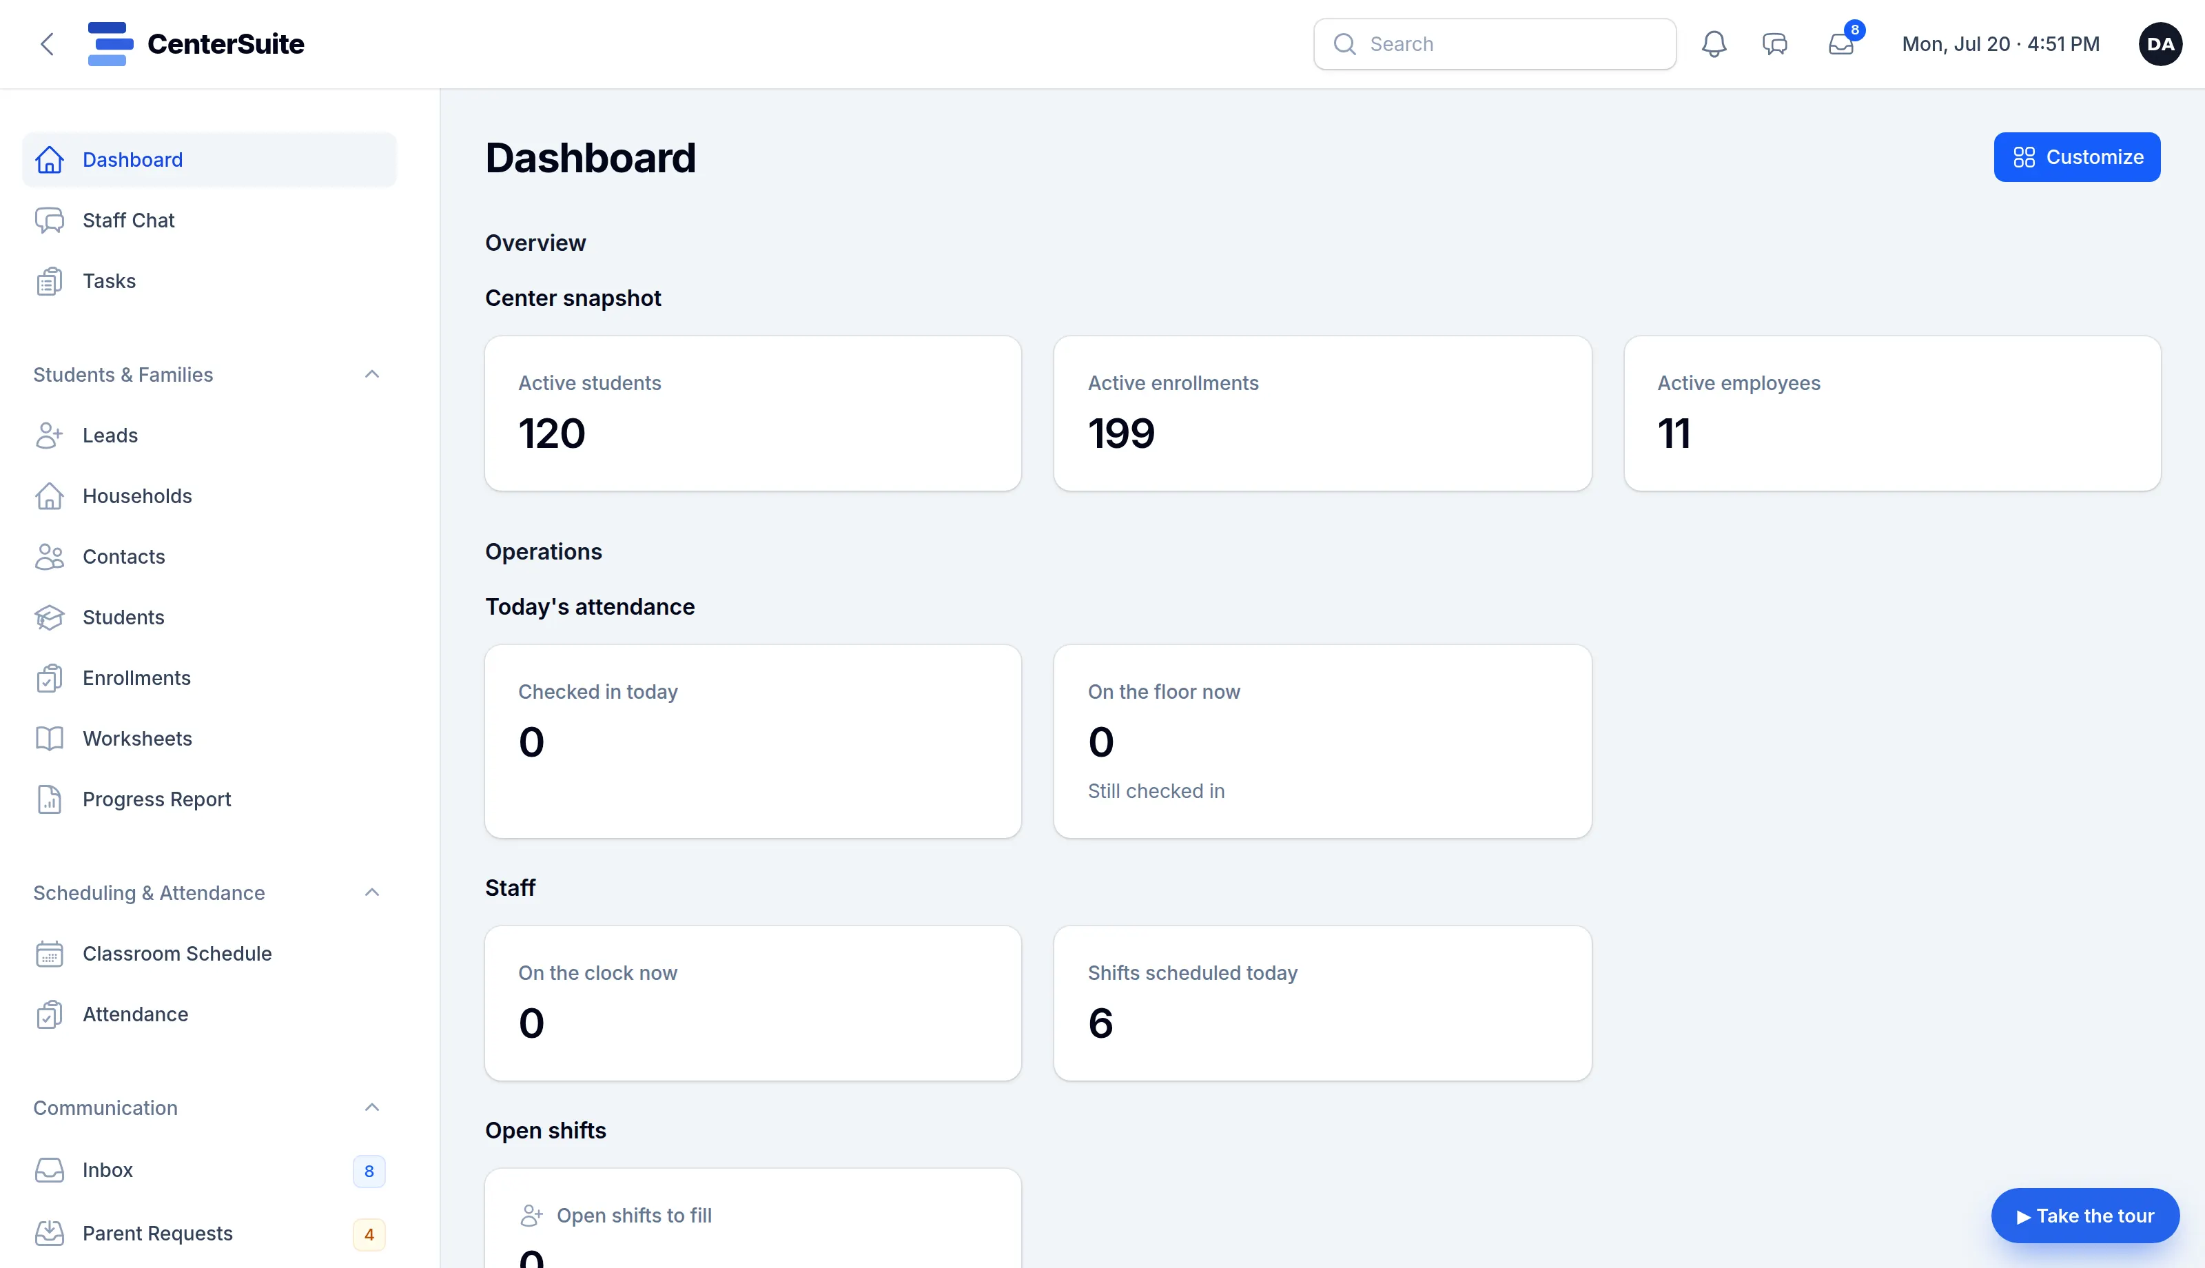Click the CenterSuite logo icon

(x=110, y=43)
